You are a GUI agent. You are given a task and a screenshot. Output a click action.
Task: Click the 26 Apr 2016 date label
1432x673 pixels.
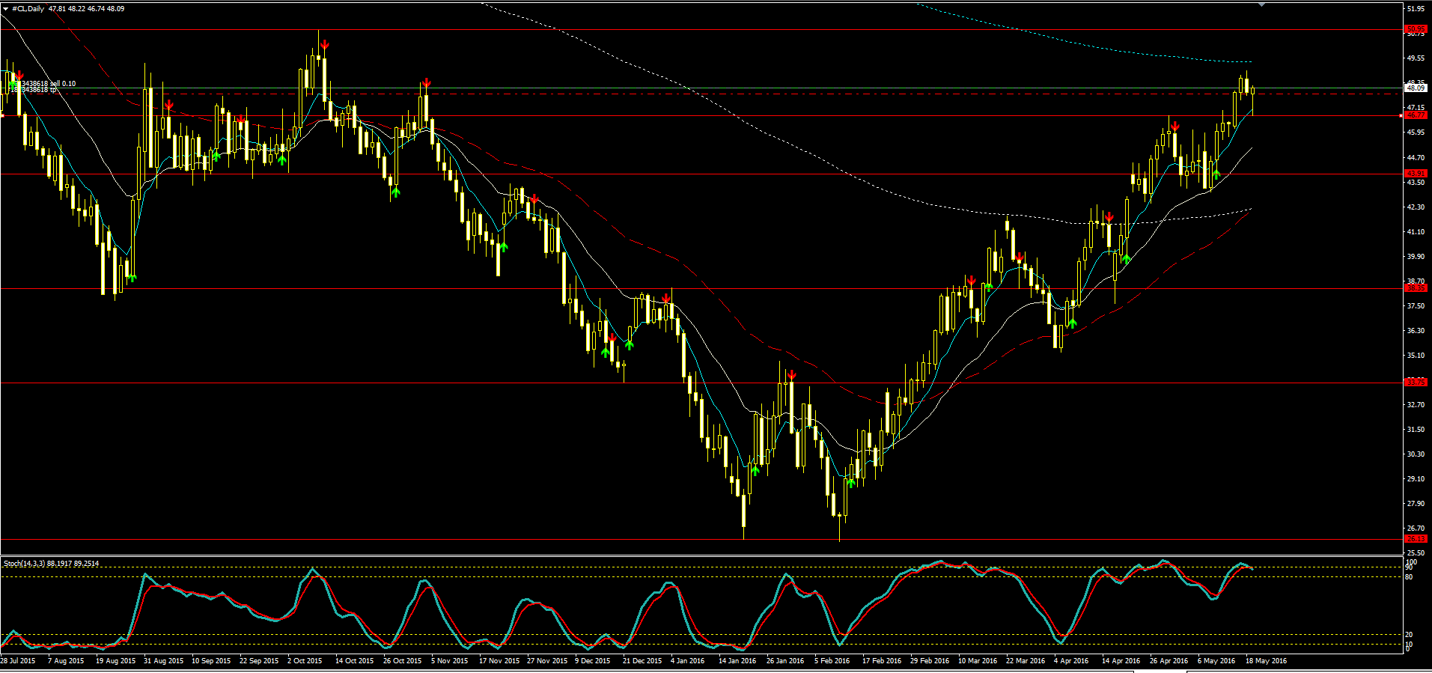1169,661
